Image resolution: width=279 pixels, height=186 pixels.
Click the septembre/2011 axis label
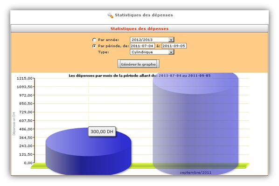(x=195, y=172)
